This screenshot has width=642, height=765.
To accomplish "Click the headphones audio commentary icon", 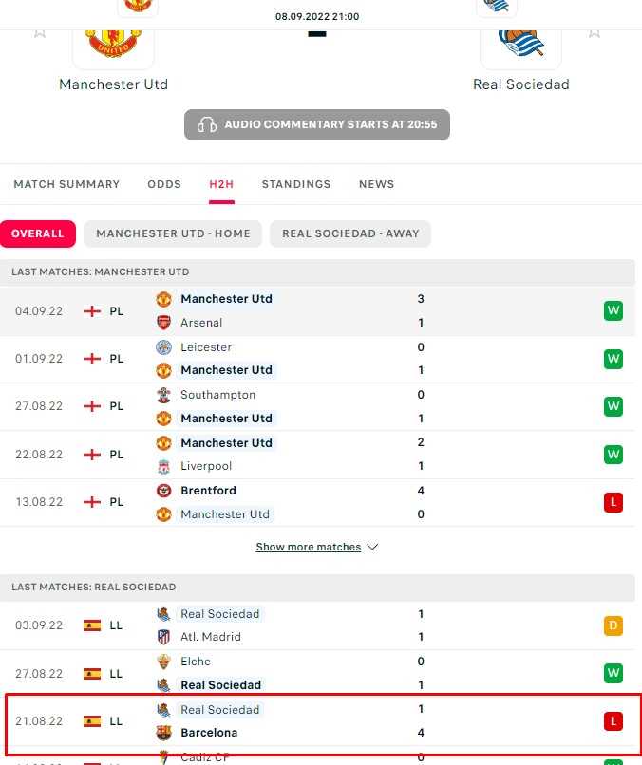I will click(x=206, y=125).
